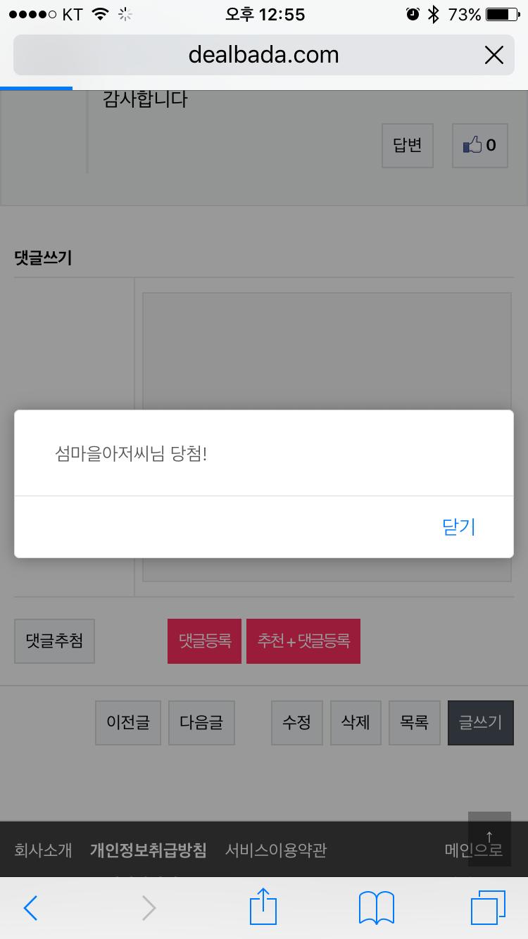Tap the Safari back arrow icon
This screenshot has height=939, width=528.
pyautogui.click(x=30, y=908)
